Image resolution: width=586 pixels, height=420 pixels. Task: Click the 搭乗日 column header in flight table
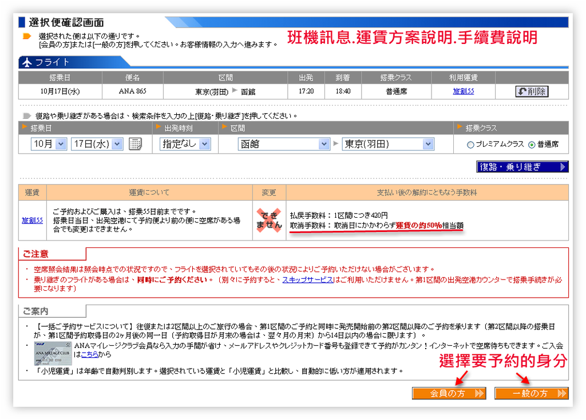[60, 78]
